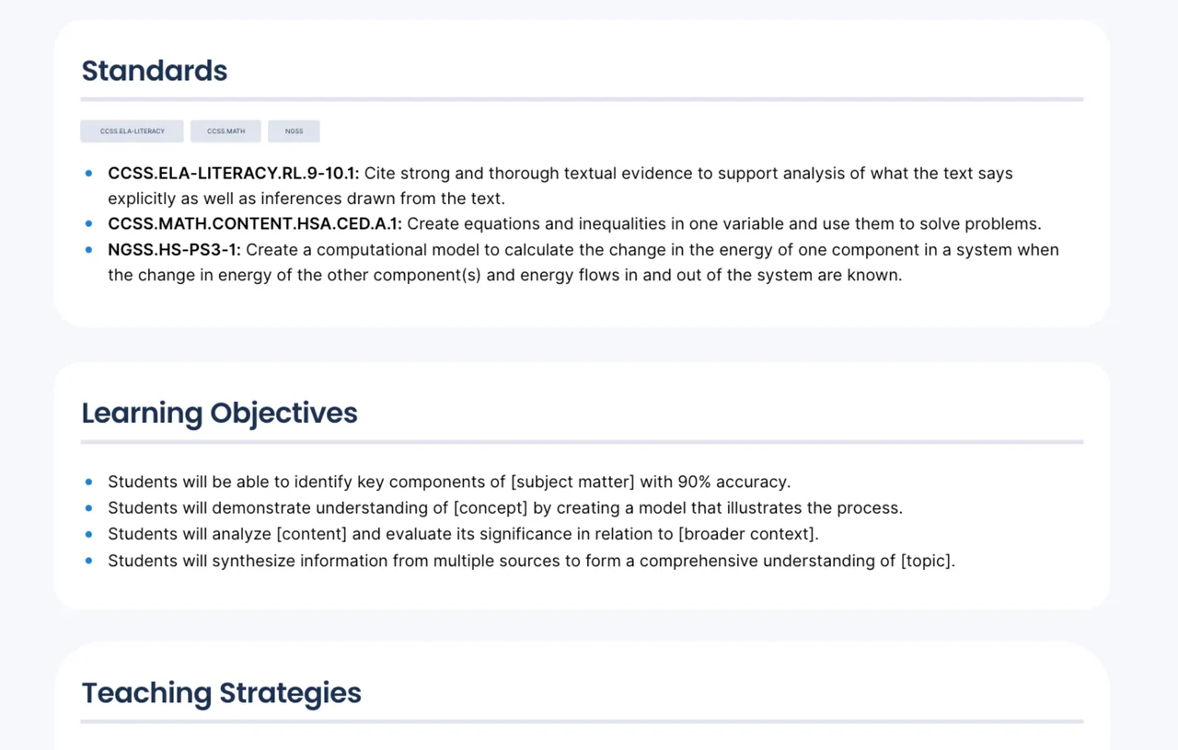Image resolution: width=1178 pixels, height=750 pixels.
Task: Select the NGSS tag chip
Action: click(294, 131)
